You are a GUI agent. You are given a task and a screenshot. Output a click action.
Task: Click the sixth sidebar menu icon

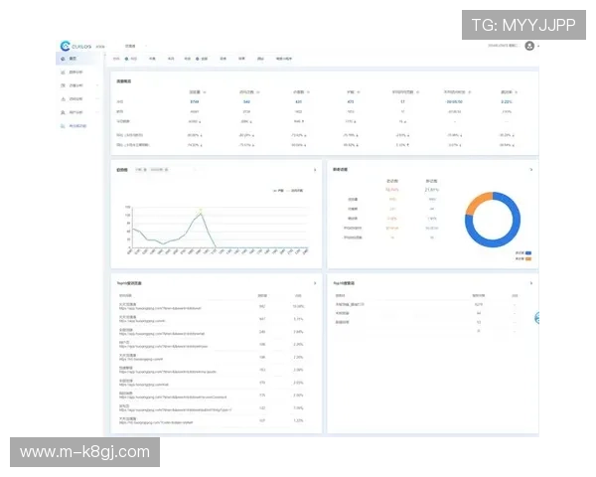[62, 126]
